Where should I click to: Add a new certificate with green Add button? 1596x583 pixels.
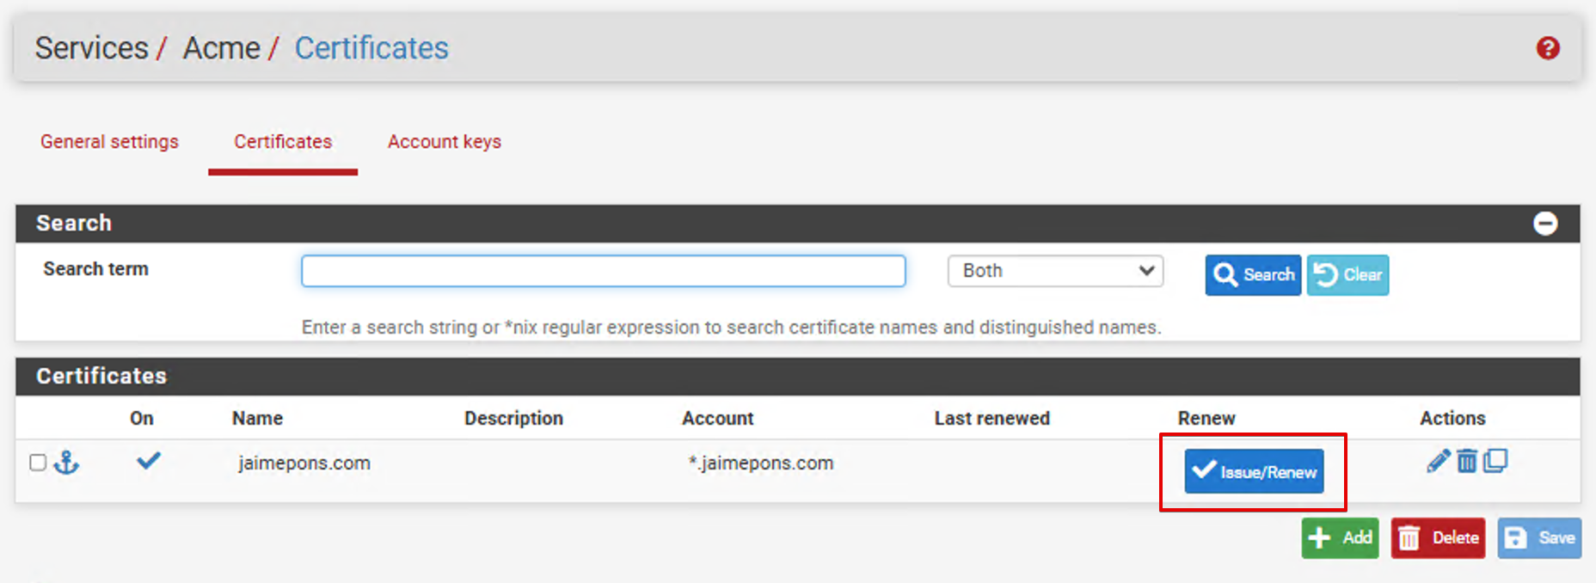tap(1340, 538)
